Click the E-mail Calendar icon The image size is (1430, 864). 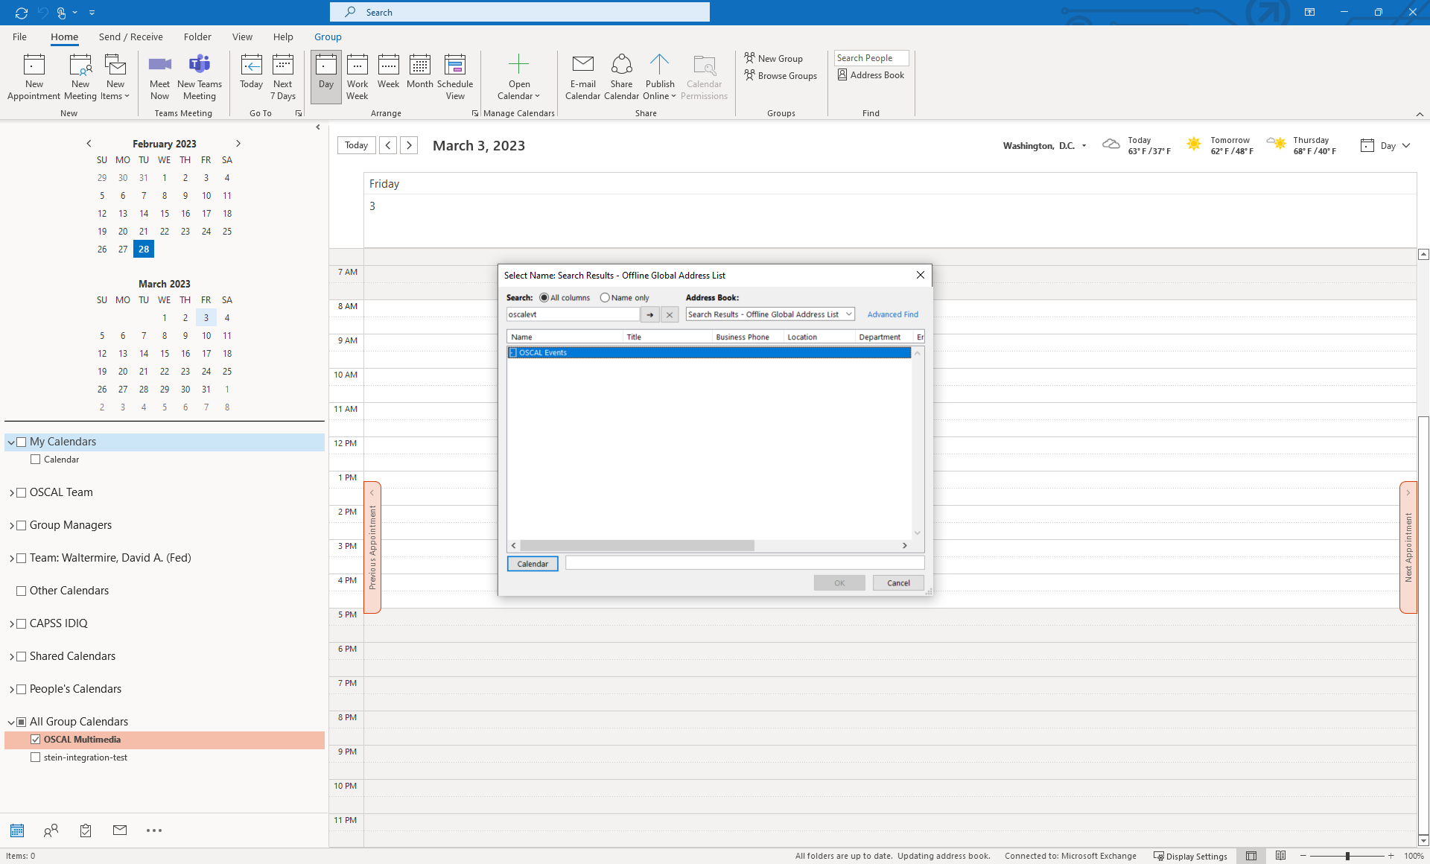pos(582,77)
